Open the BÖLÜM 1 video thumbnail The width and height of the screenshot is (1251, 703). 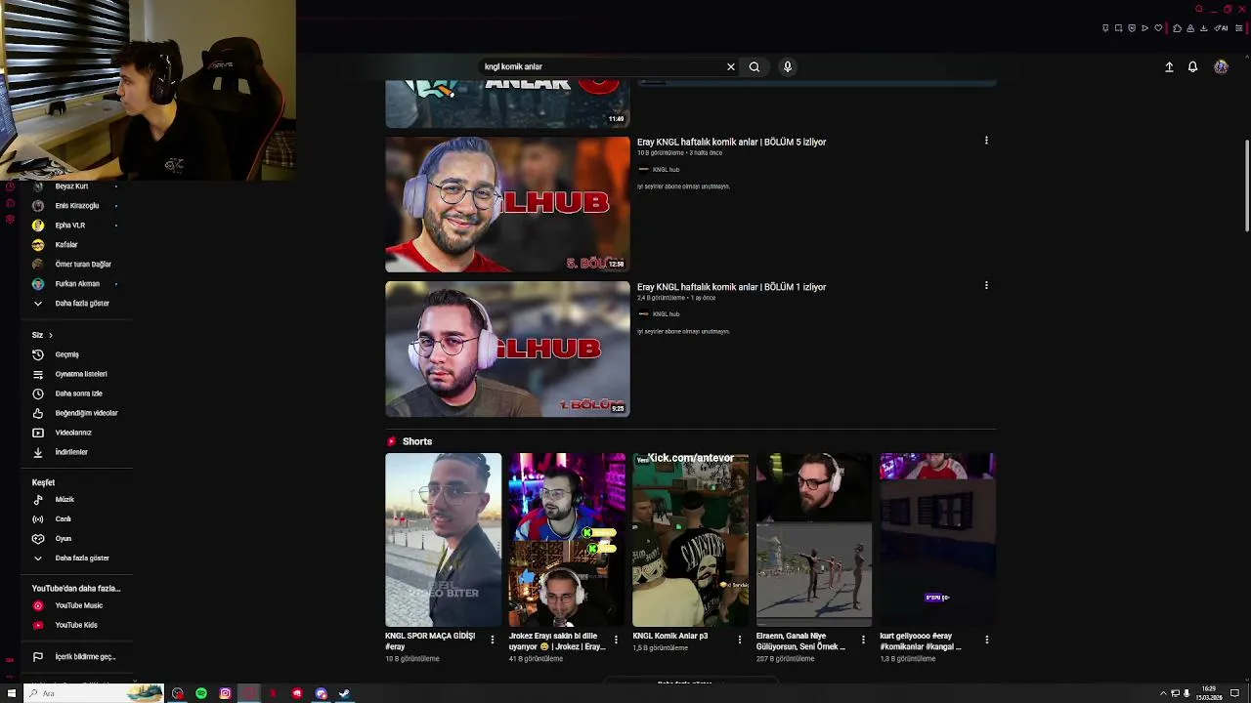click(x=507, y=349)
